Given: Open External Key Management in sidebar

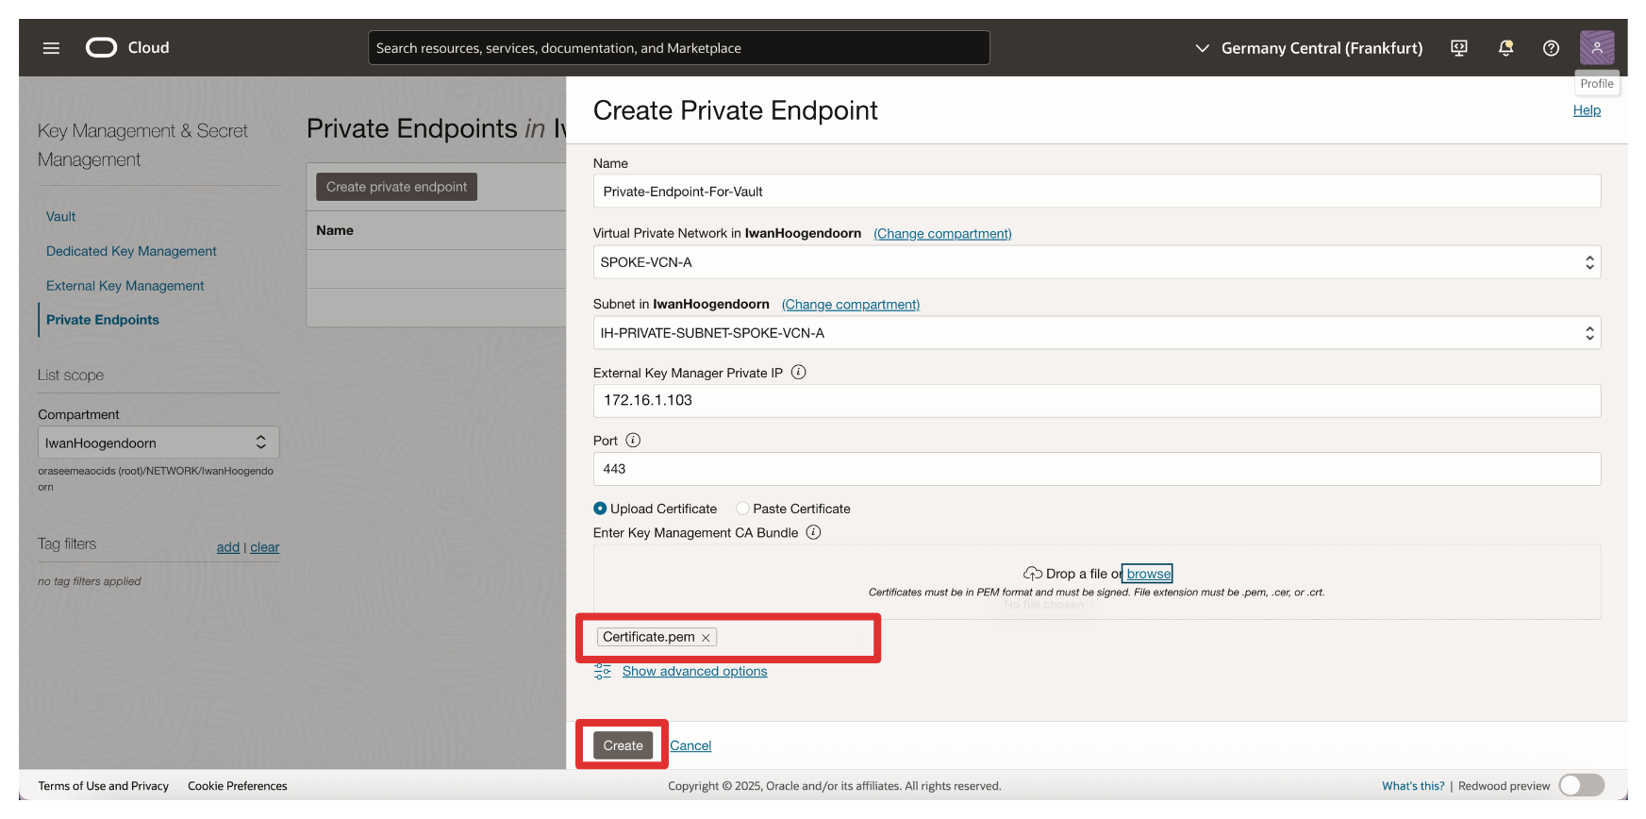Looking at the screenshot, I should click(x=125, y=286).
